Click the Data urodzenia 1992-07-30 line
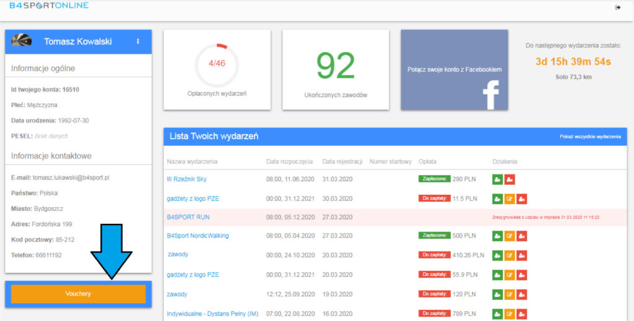This screenshot has height=321, width=634. click(x=50, y=121)
